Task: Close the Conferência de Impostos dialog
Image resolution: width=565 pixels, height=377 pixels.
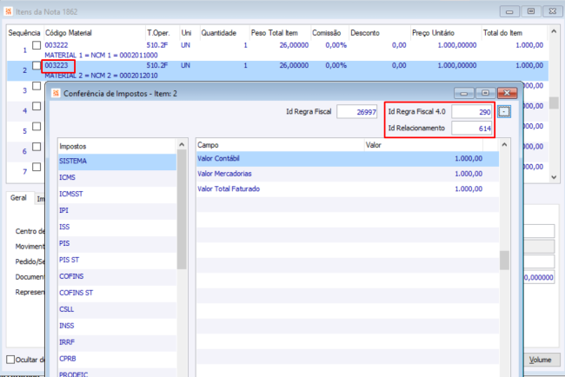Action: (505, 93)
